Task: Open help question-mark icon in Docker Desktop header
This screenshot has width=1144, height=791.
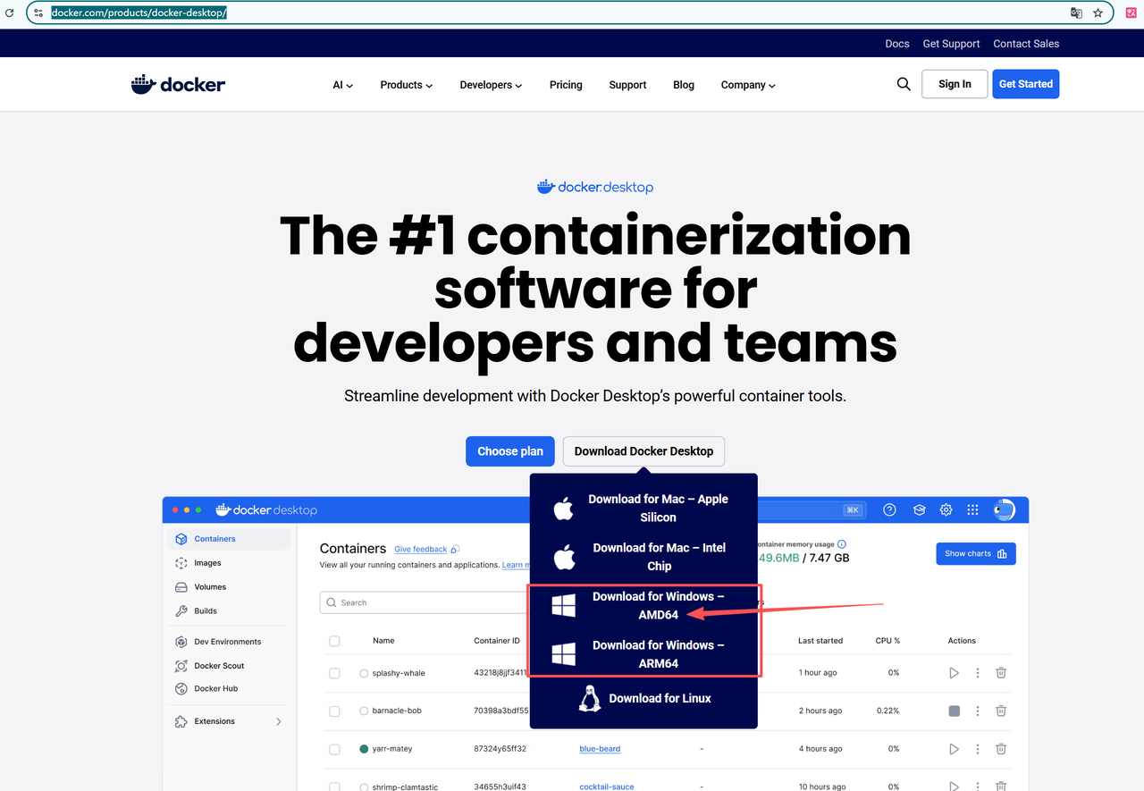Action: (889, 509)
